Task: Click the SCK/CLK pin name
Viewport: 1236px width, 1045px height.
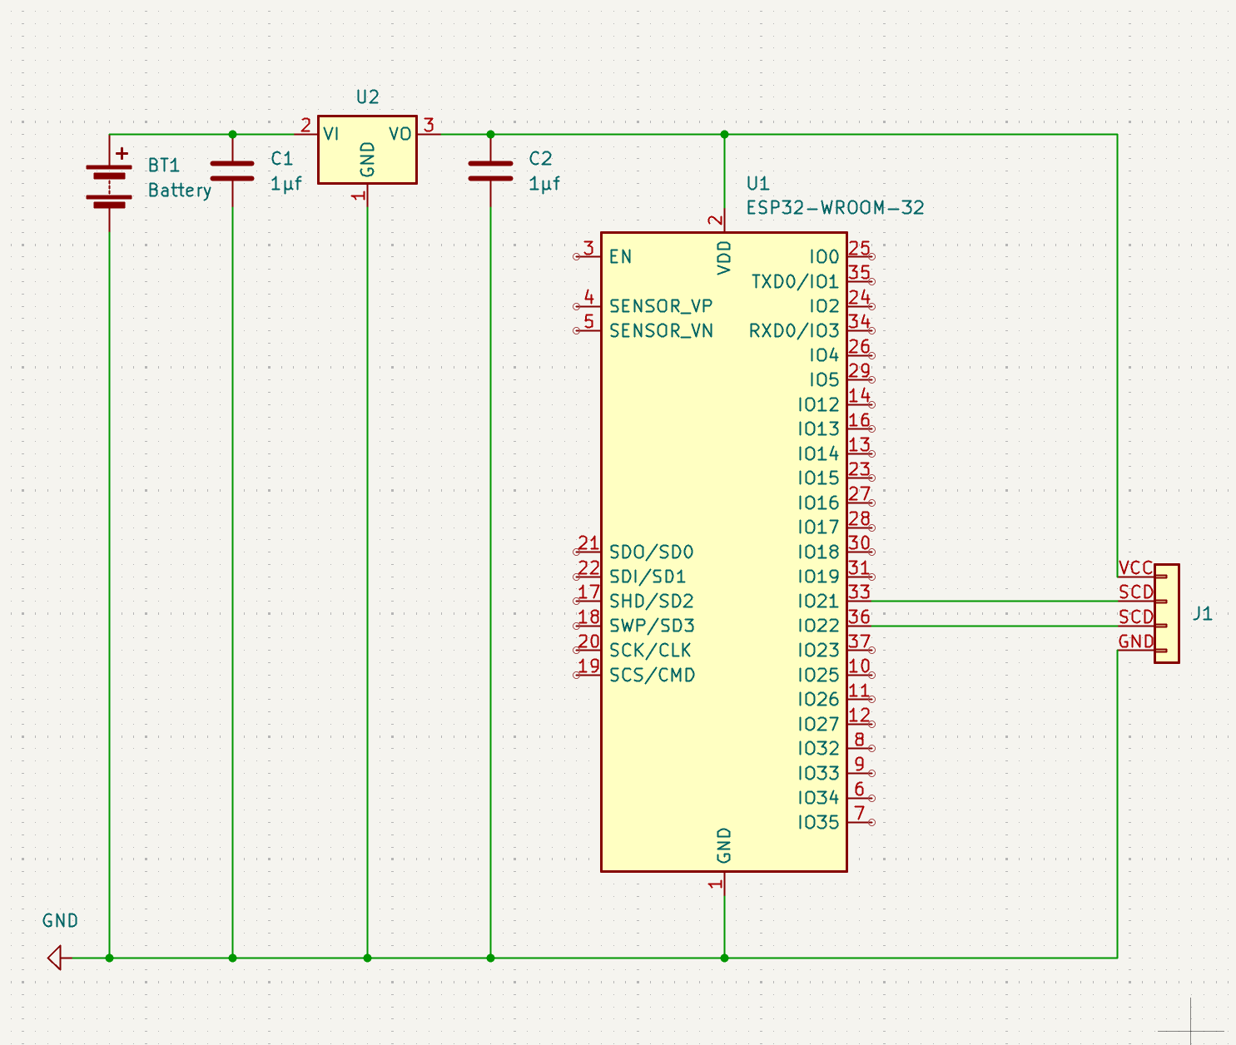Action: click(650, 650)
